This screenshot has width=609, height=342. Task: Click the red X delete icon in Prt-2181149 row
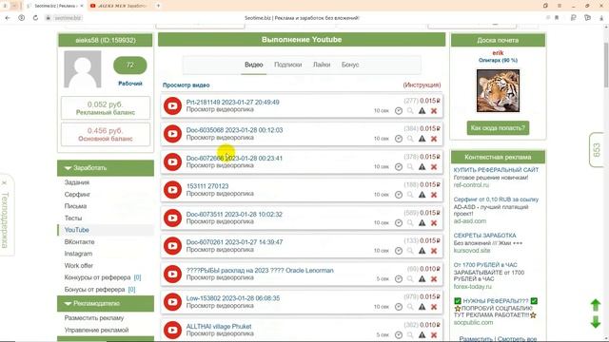click(434, 111)
